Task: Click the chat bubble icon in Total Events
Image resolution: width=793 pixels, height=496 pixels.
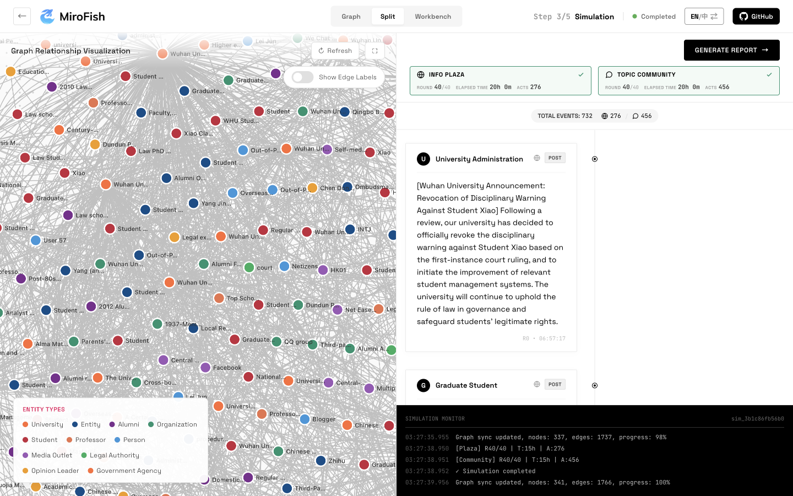Action: (x=636, y=116)
